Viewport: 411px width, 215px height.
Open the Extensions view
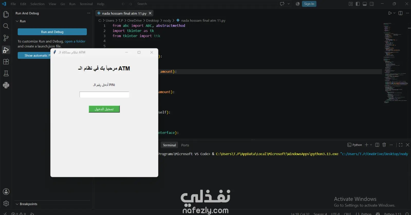[x=6, y=62]
